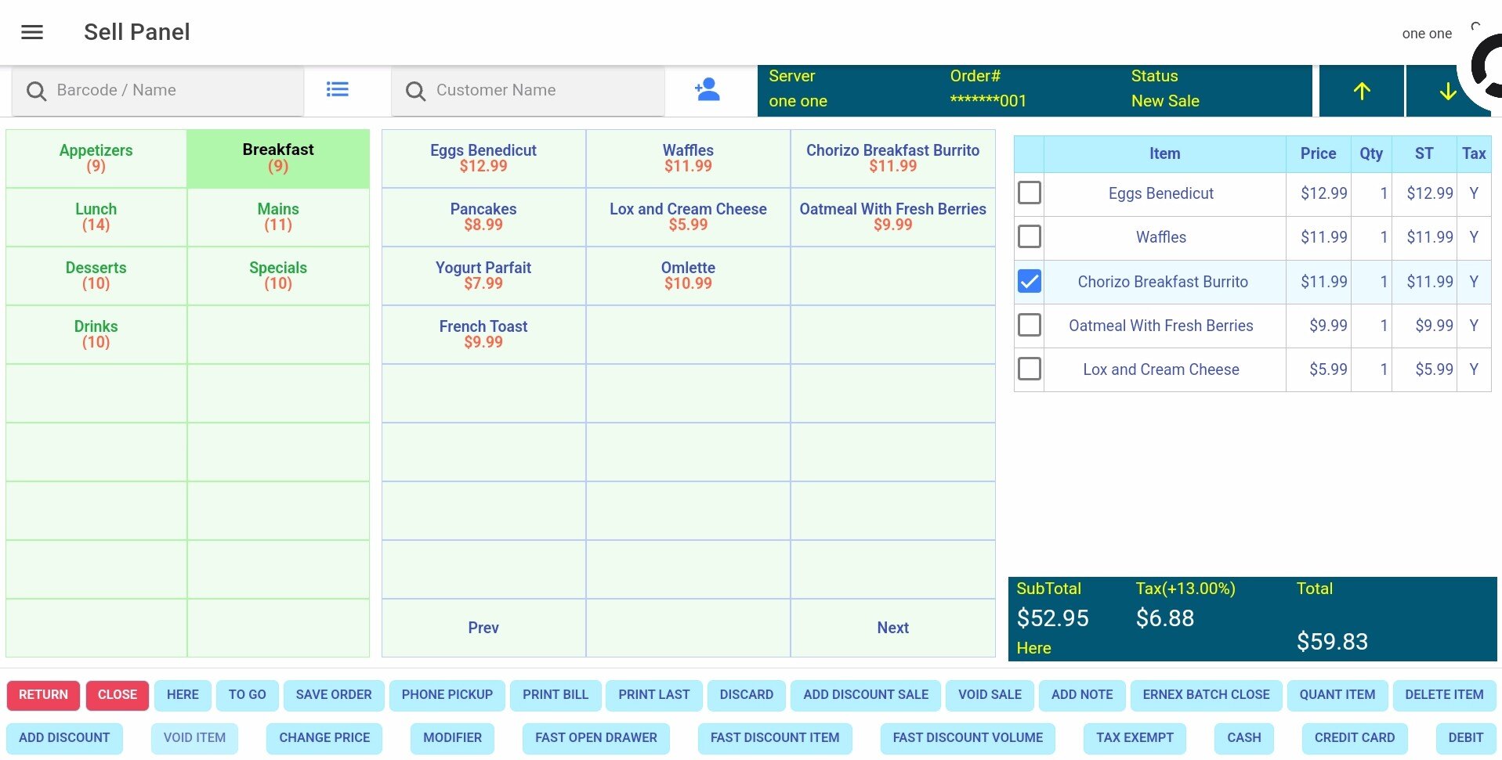
Task: Click ADD NOTE
Action: tap(1082, 695)
